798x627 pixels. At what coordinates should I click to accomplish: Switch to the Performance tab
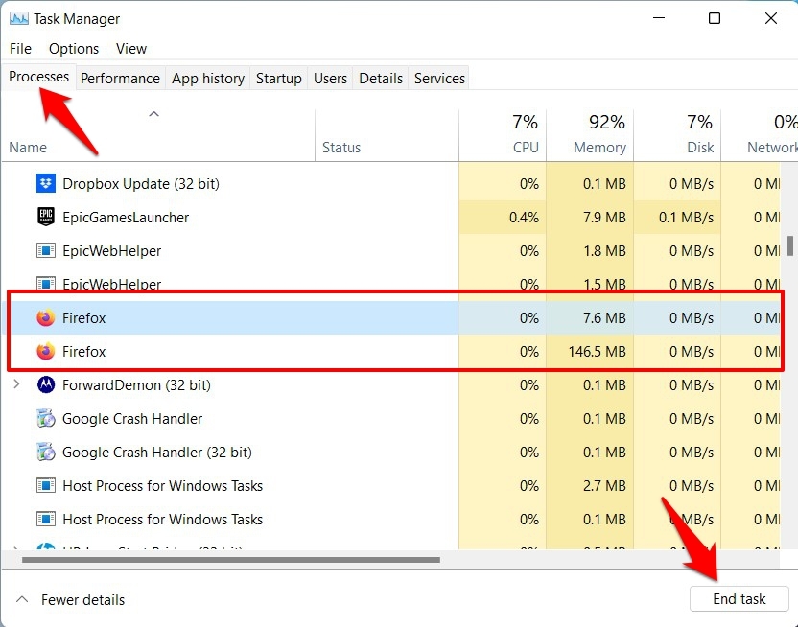point(120,79)
